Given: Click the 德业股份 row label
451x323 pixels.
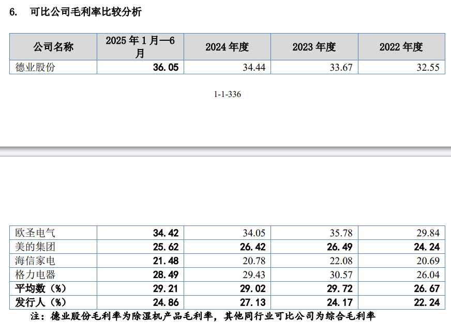Looking at the screenshot, I should (x=35, y=67).
